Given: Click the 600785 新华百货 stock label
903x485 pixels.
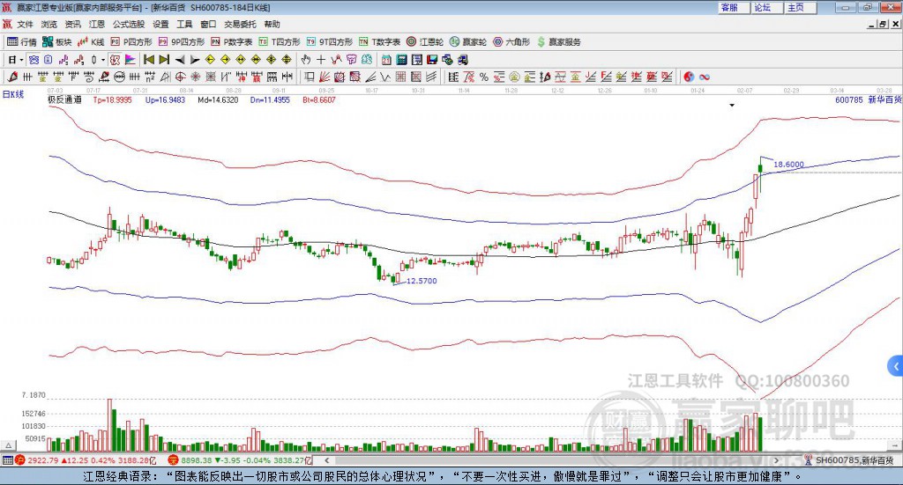Looking at the screenshot, I should (868, 100).
